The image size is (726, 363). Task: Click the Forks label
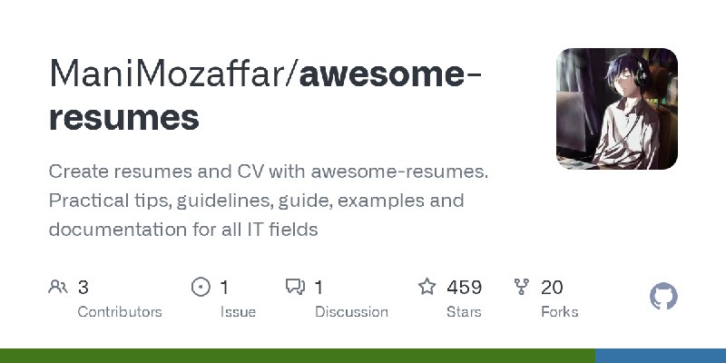pyautogui.click(x=559, y=312)
